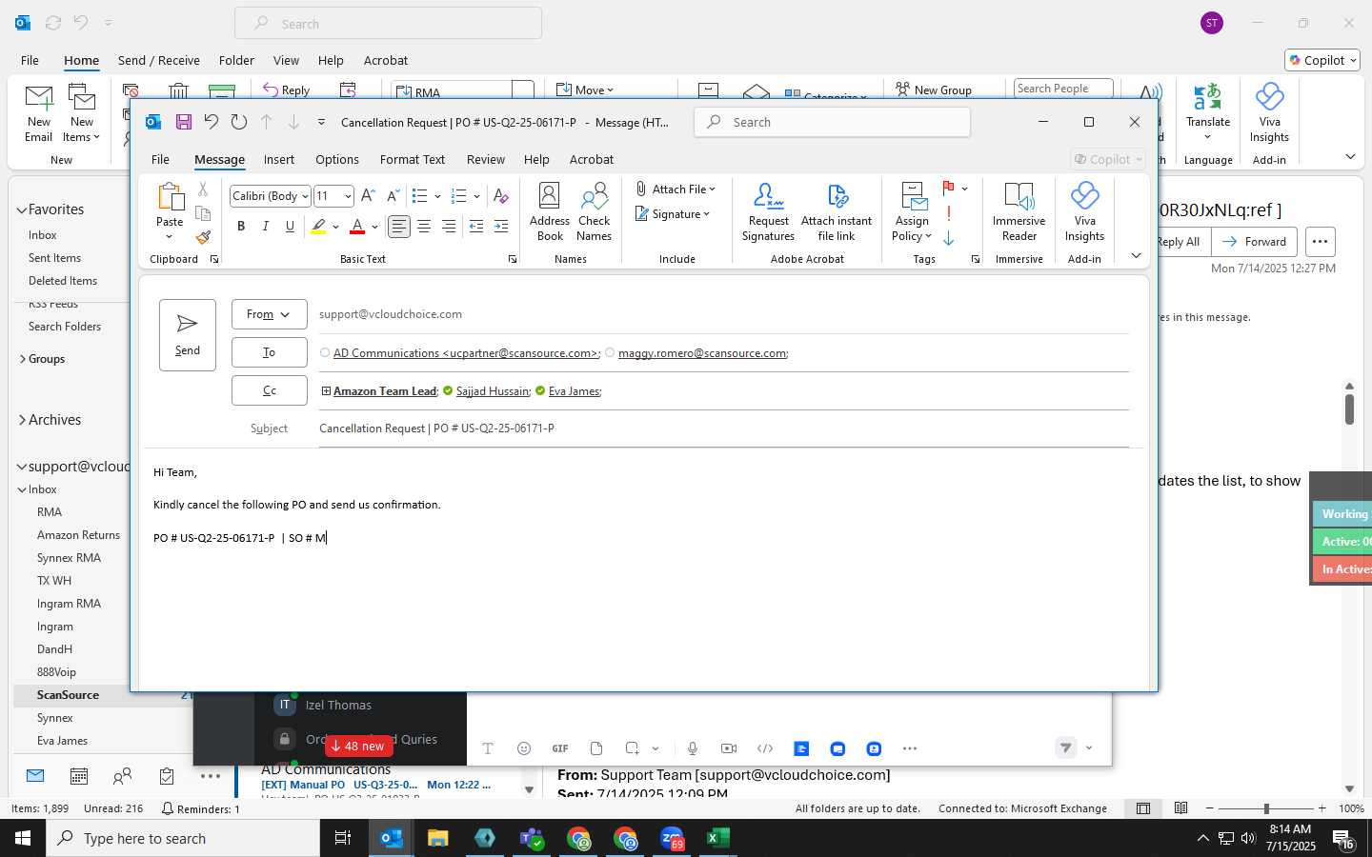Click the Paste clipboard icon
This screenshot has height=857, width=1372.
pos(170,196)
